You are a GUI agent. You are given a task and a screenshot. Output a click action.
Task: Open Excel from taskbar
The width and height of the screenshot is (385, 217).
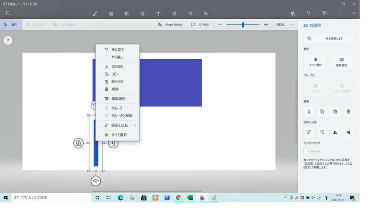pos(190,198)
